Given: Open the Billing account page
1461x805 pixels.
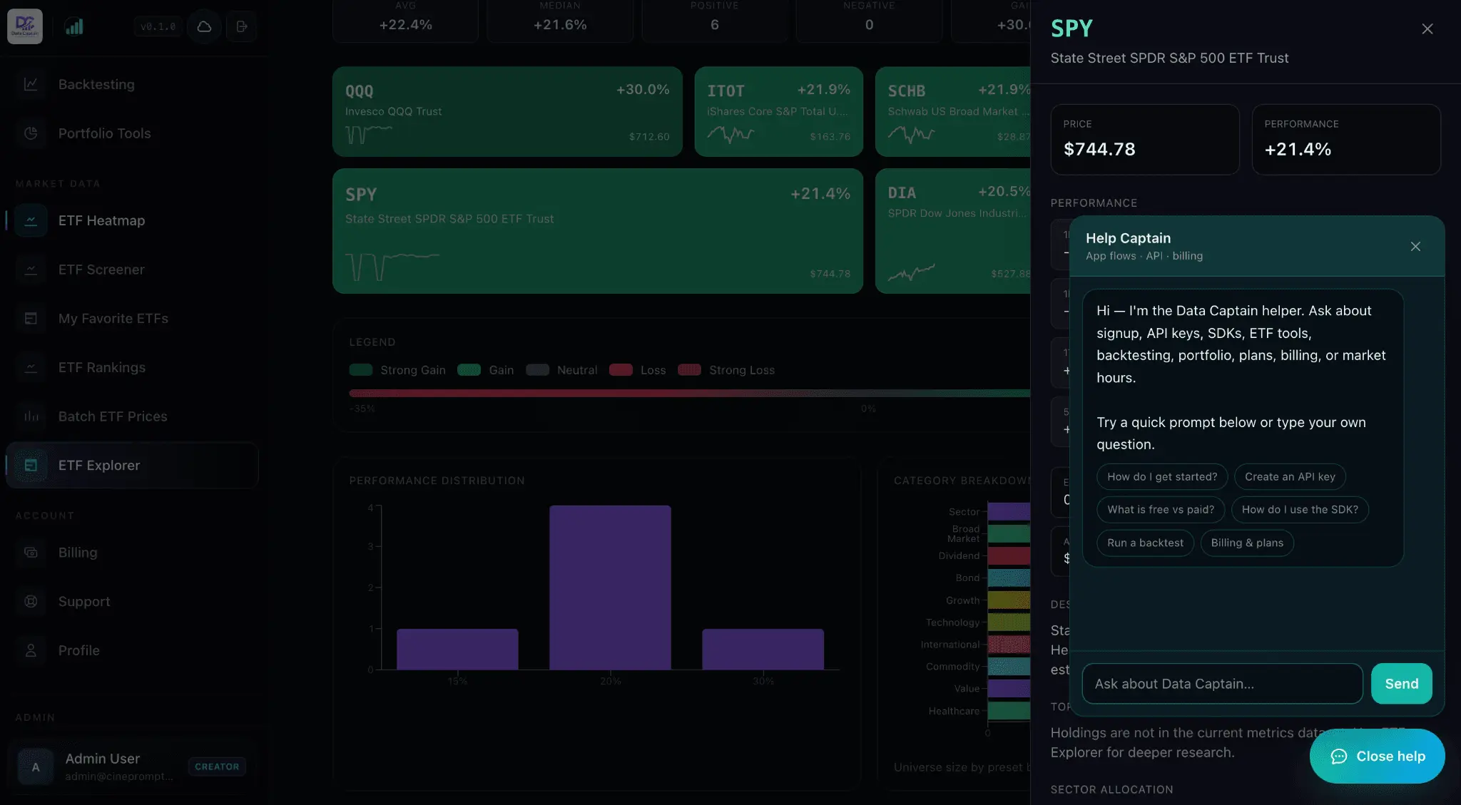Looking at the screenshot, I should pyautogui.click(x=132, y=553).
